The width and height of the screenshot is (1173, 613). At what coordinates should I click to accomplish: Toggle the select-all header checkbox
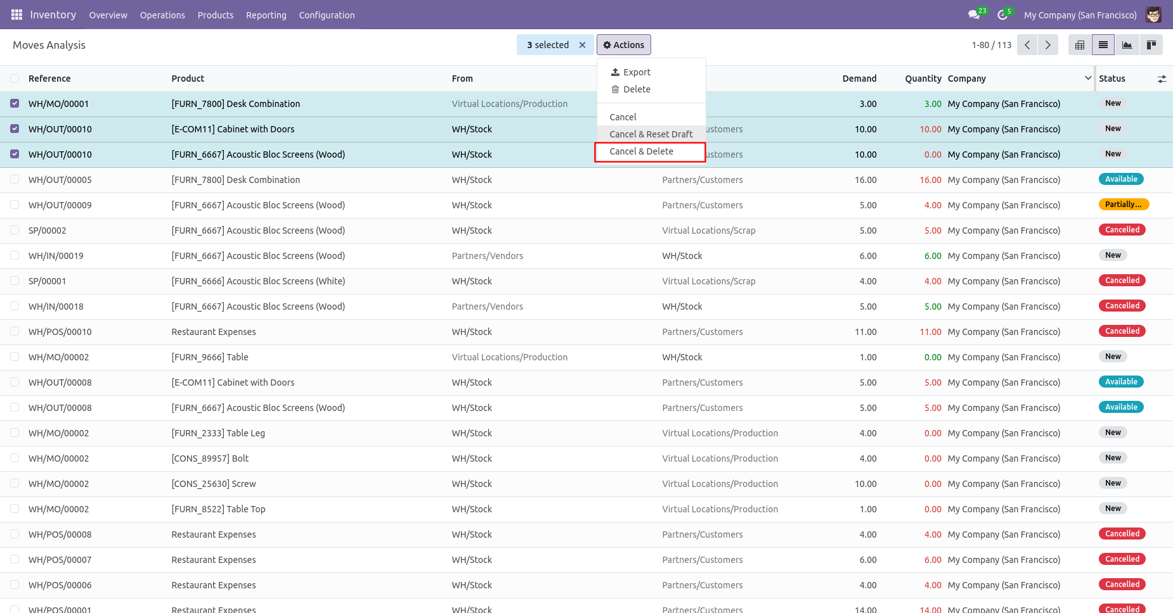pos(15,79)
